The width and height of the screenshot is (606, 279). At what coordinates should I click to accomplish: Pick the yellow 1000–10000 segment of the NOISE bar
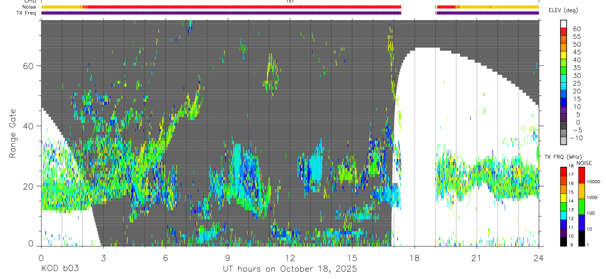click(581, 191)
